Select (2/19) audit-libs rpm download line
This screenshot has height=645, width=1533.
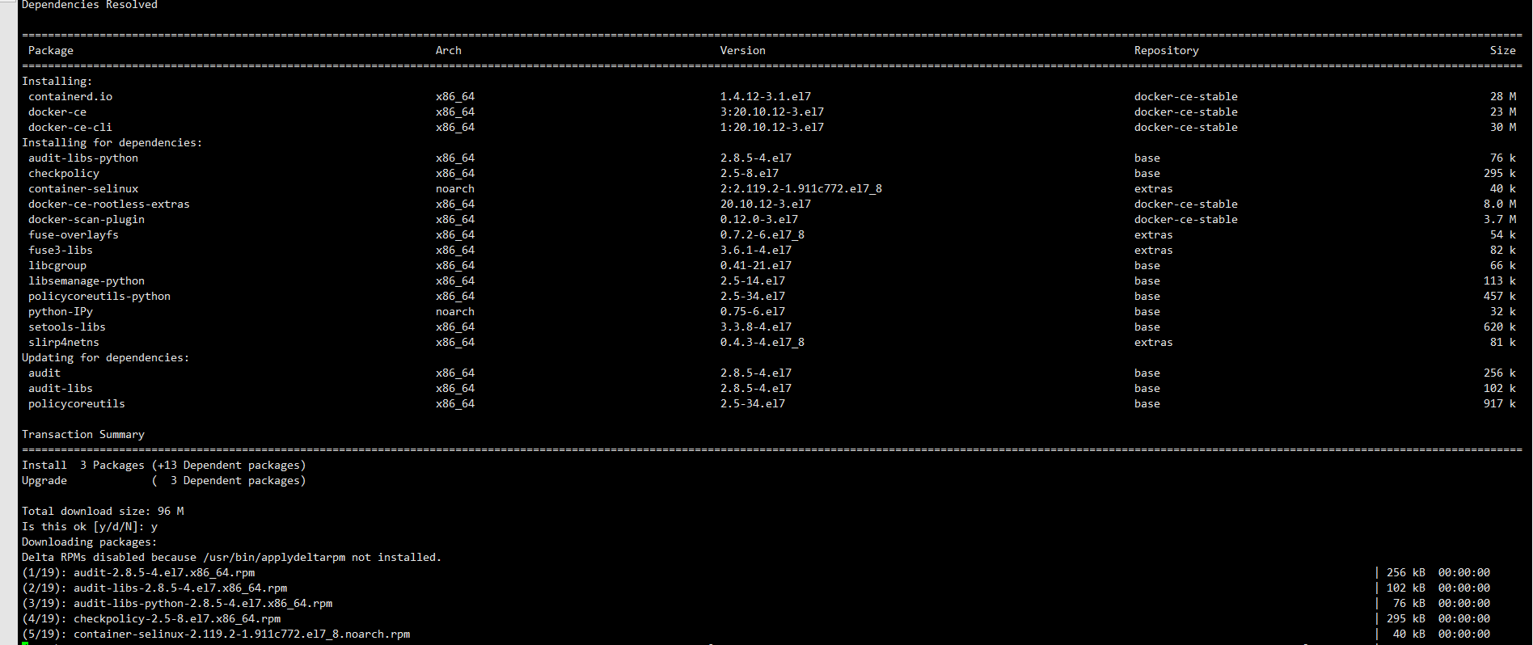[154, 588]
